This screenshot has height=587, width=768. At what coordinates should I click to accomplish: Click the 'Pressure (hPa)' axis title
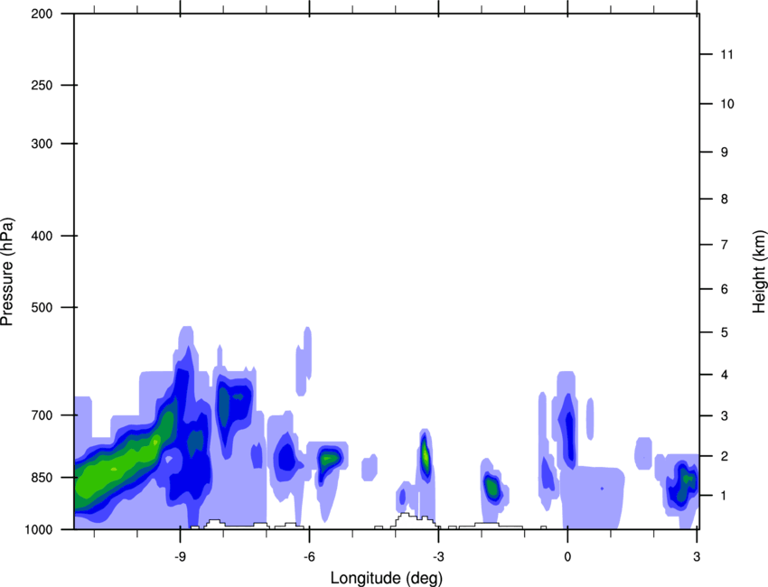(x=7, y=272)
